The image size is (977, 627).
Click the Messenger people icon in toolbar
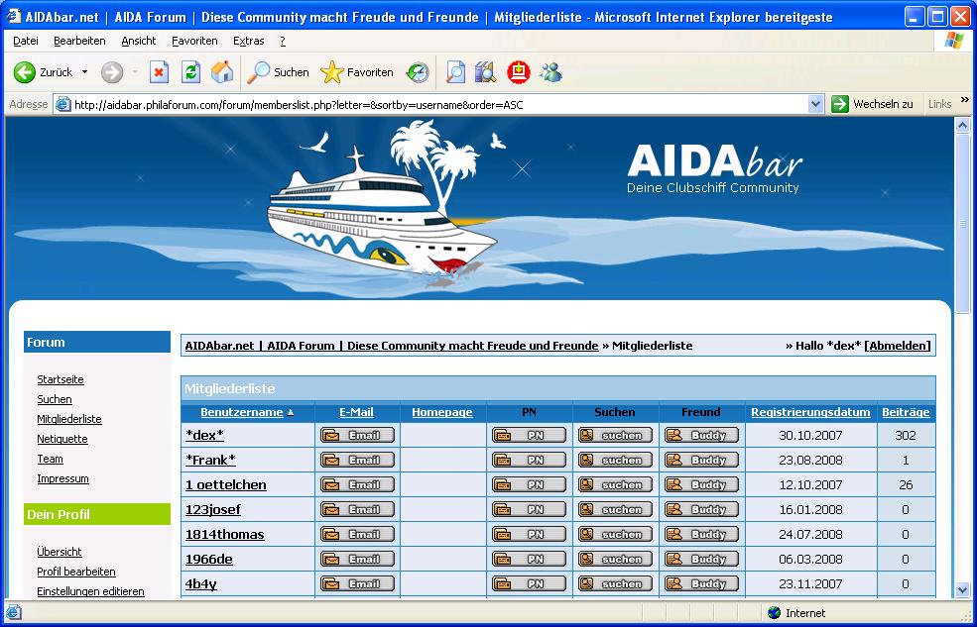pyautogui.click(x=550, y=72)
